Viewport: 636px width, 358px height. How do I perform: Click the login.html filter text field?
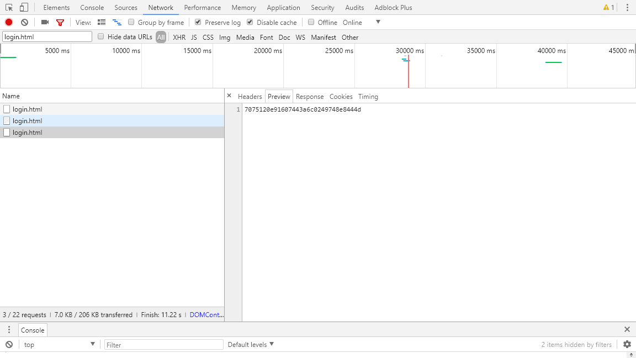point(47,36)
